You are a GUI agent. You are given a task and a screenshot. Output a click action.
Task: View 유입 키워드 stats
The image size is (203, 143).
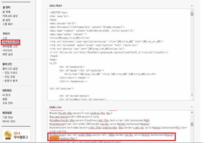pos(10,73)
